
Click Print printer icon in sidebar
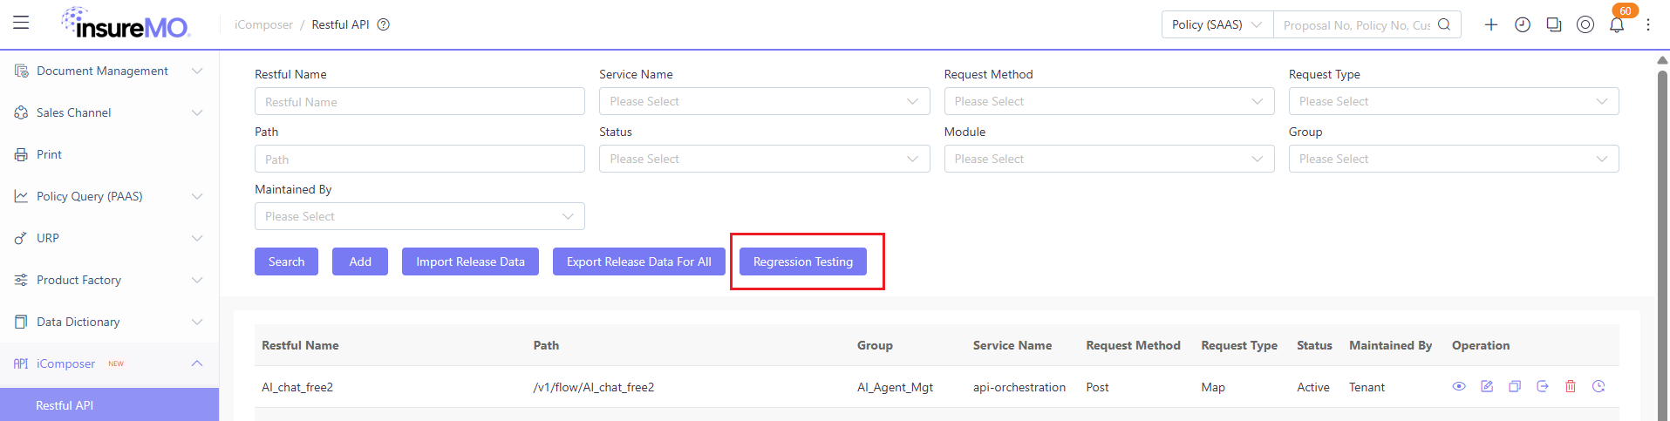[21, 154]
